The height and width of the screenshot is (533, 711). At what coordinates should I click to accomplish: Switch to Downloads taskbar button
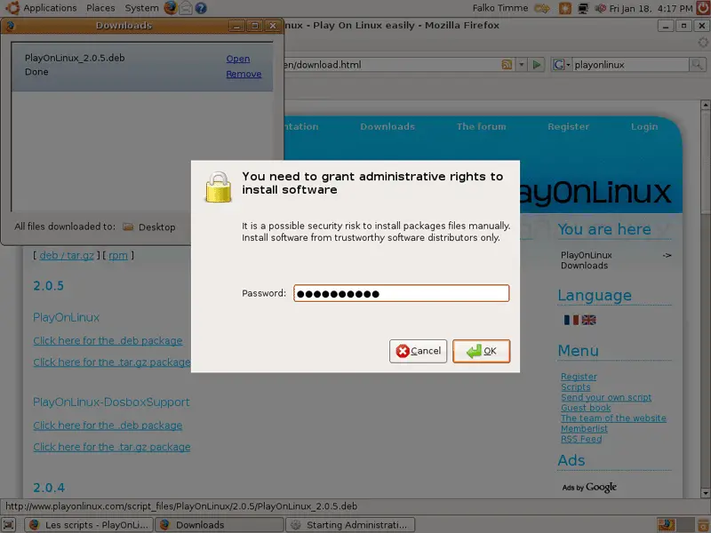coord(220,525)
